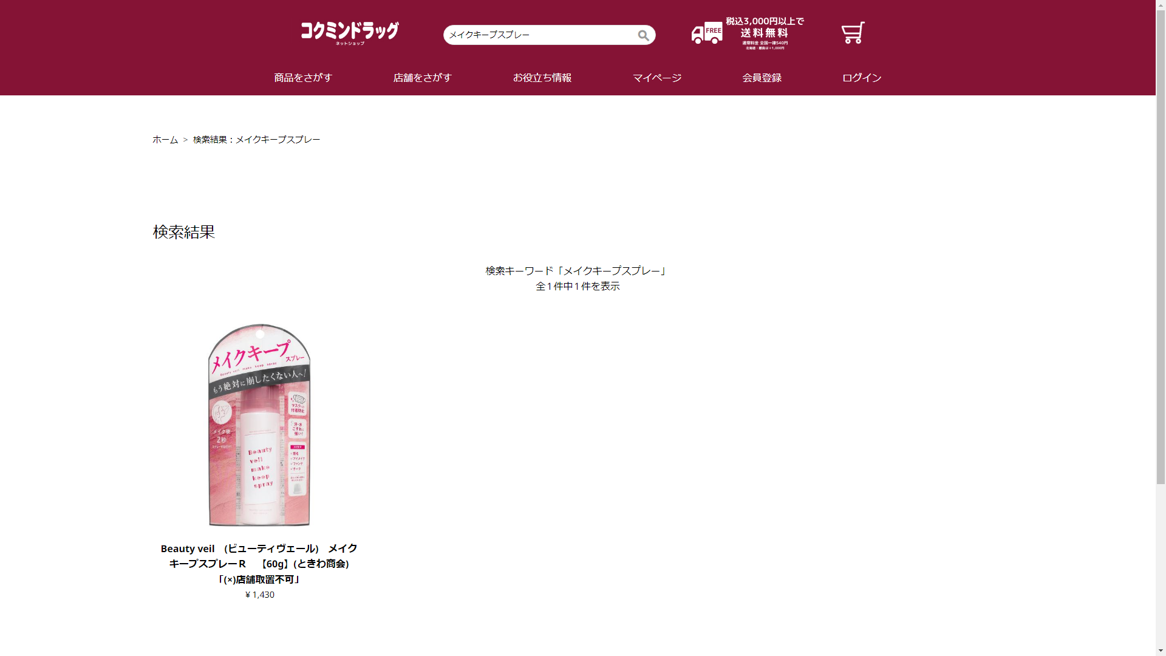The image size is (1166, 656).
Task: Click the 検索結果 page heading
Action: [184, 232]
